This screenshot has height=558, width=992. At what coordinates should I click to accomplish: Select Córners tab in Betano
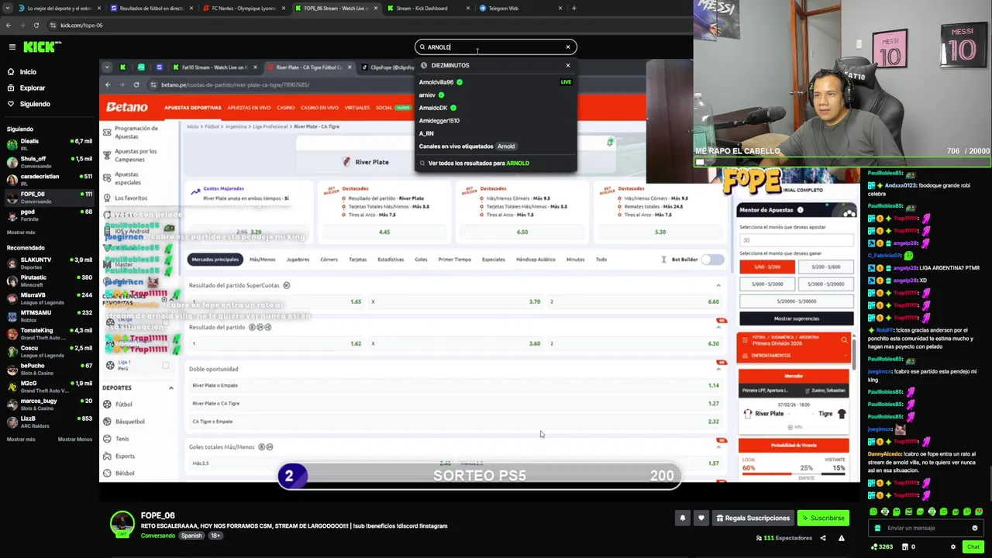pos(329,260)
